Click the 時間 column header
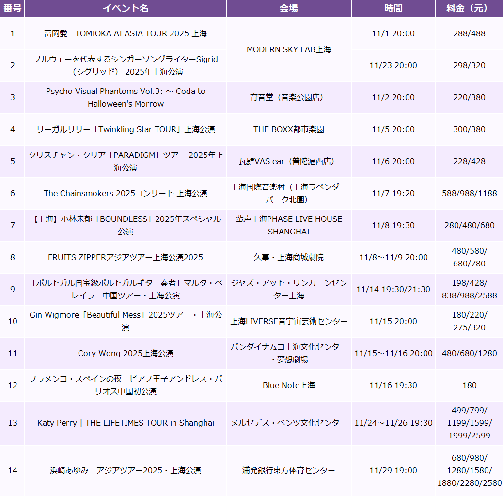 pos(393,9)
